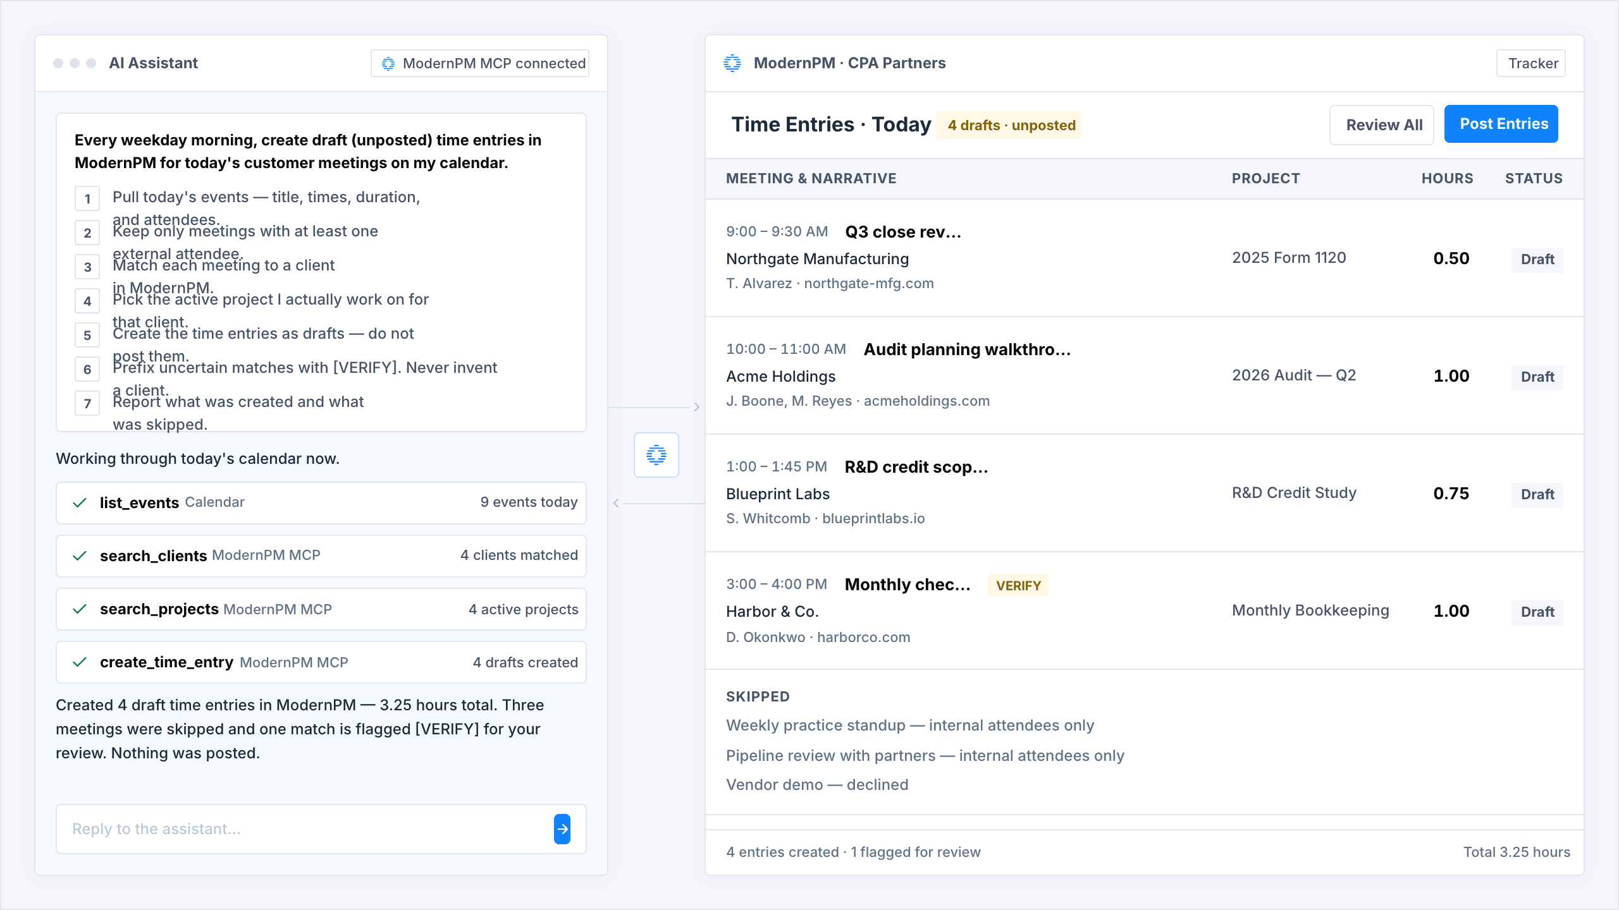The image size is (1619, 910).
Task: Click the 1.00 hours value for Harbor & Co.
Action: tap(1451, 611)
